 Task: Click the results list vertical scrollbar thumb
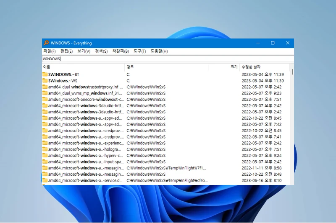coord(292,72)
